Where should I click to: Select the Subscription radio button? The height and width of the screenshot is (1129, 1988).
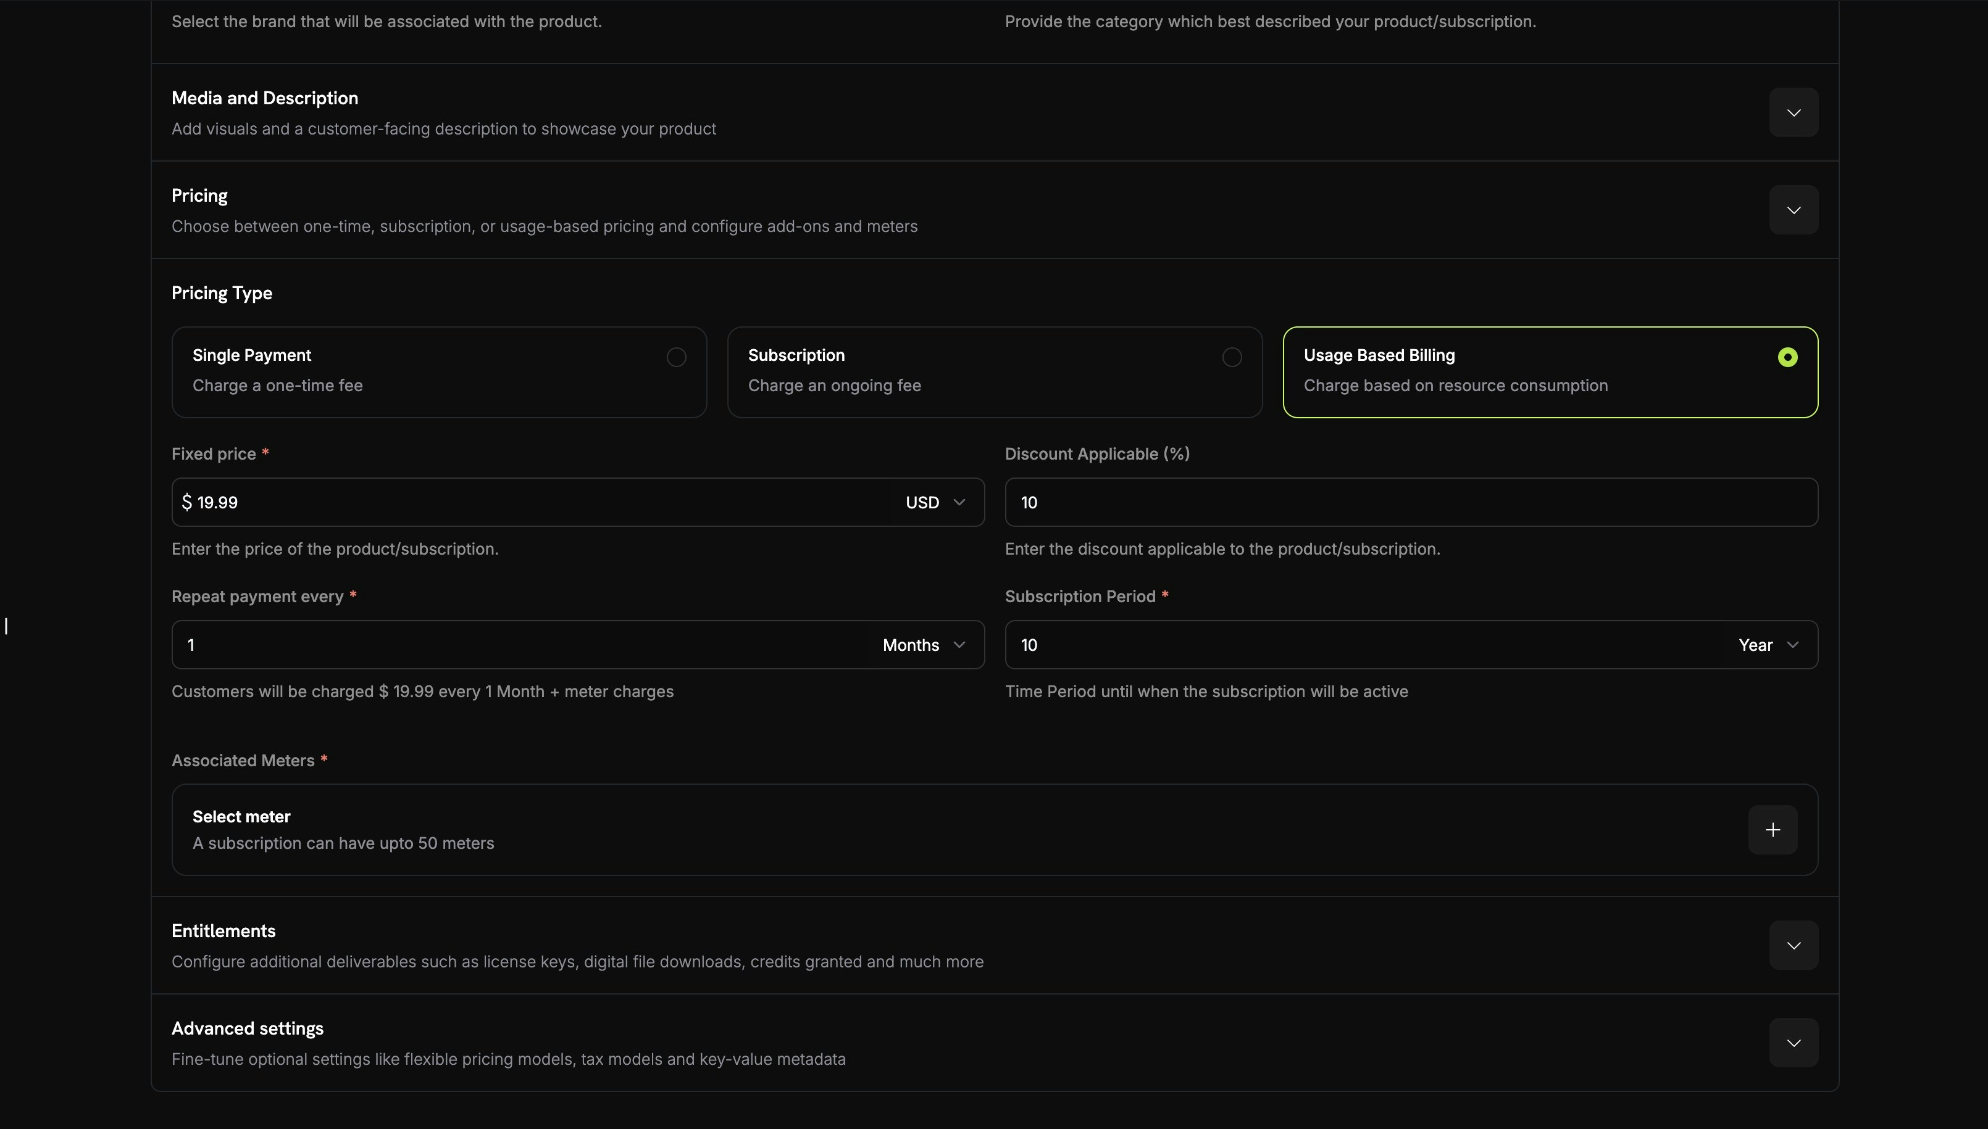pyautogui.click(x=1230, y=357)
